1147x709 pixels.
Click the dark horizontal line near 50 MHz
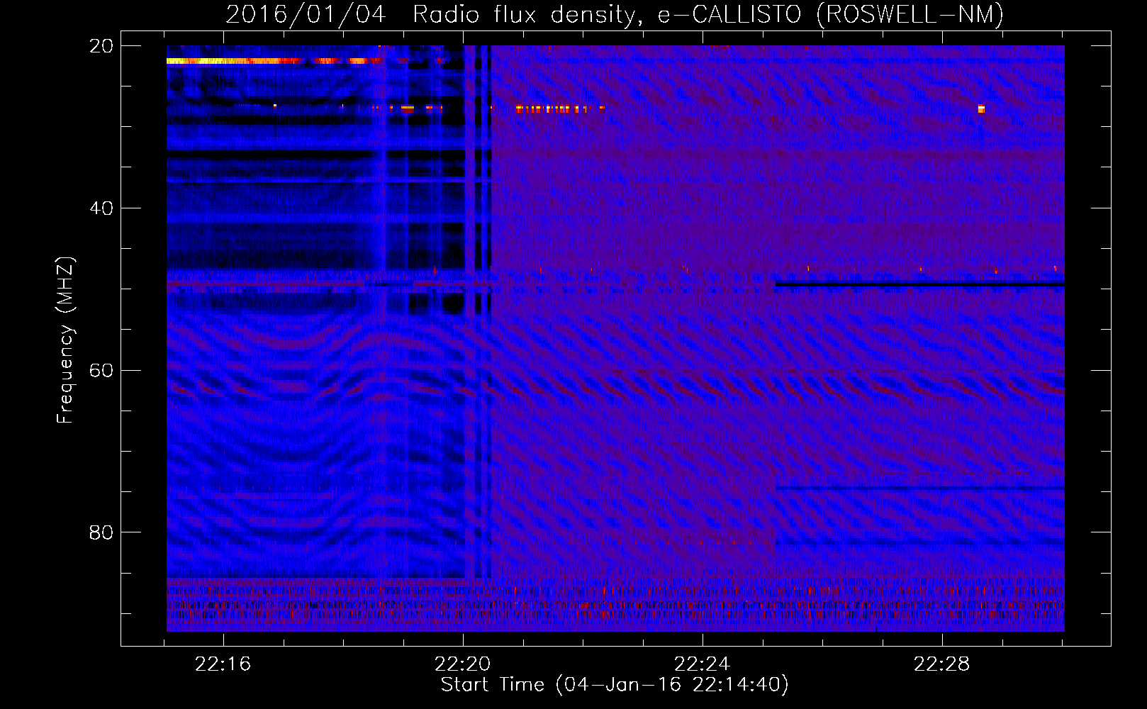(919, 284)
